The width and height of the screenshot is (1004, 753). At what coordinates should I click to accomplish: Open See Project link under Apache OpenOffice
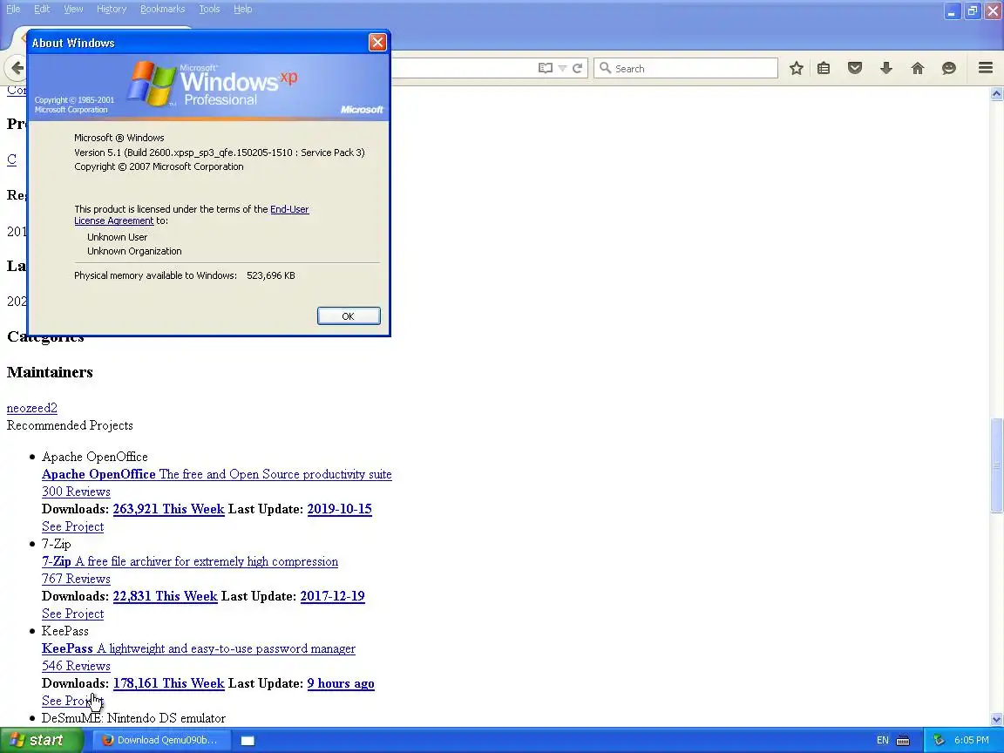72,526
